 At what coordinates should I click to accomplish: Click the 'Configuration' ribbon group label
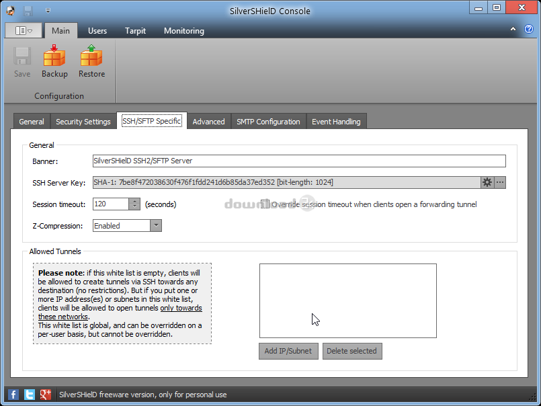coord(59,96)
